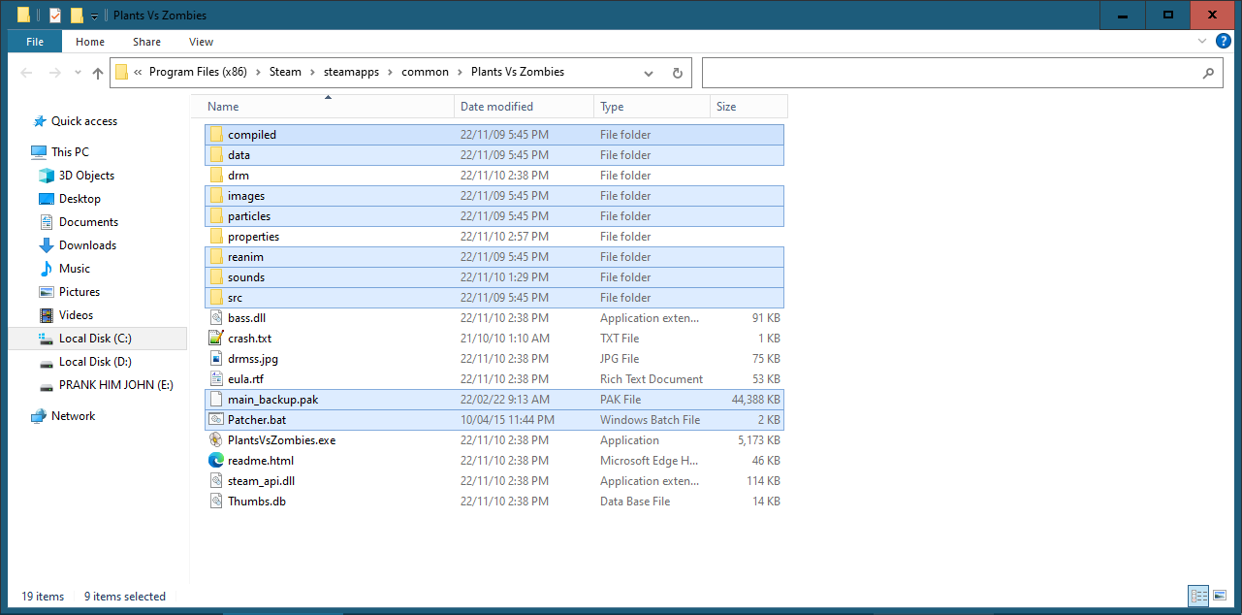Sort by the Type column header
Image resolution: width=1242 pixels, height=615 pixels.
click(x=652, y=107)
